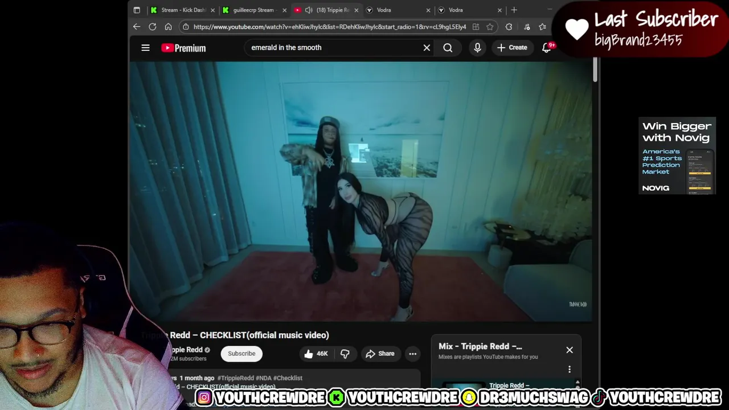Open the browser favorites list icon

coord(543,27)
